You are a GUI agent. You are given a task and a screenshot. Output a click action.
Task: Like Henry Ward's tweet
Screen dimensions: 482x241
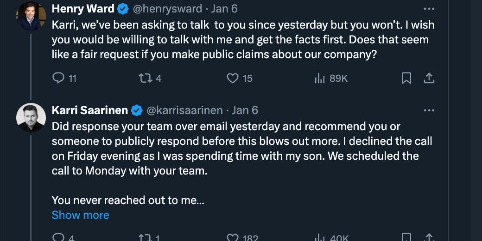coord(233,78)
